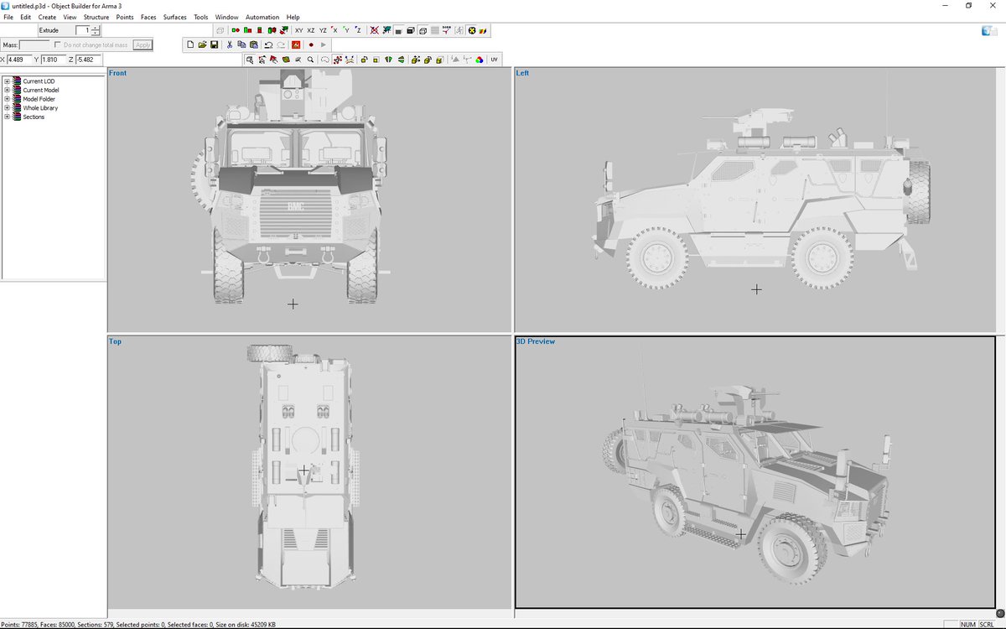The height and width of the screenshot is (629, 1006).
Task: Click the red record macro dot
Action: [x=311, y=44]
